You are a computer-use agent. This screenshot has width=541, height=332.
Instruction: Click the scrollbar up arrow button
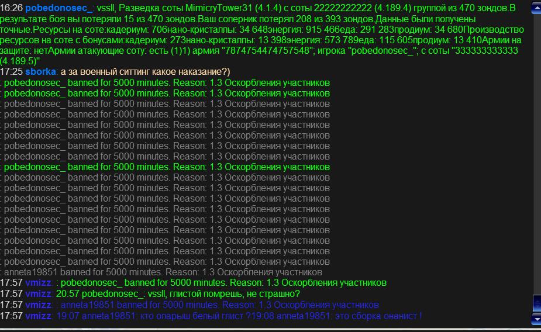[536, 8]
